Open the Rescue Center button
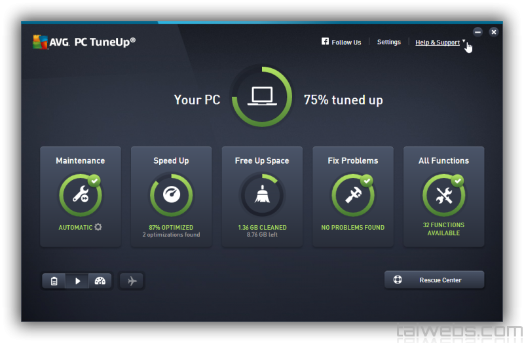The width and height of the screenshot is (524, 343). pos(434,280)
